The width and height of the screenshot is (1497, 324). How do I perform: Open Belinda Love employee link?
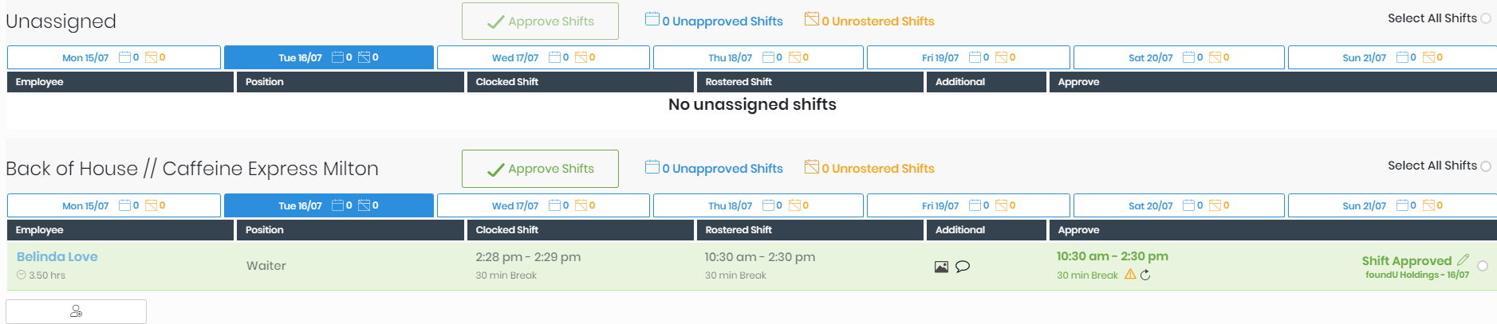(x=57, y=257)
